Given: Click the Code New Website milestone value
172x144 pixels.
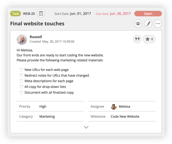Looking at the screenshot, I should tap(125, 116).
